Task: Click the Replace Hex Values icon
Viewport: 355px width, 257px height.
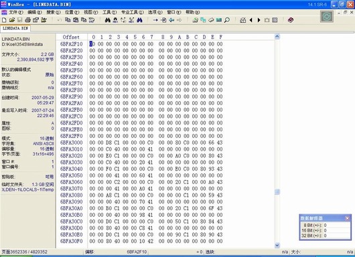Action: tap(131, 20)
